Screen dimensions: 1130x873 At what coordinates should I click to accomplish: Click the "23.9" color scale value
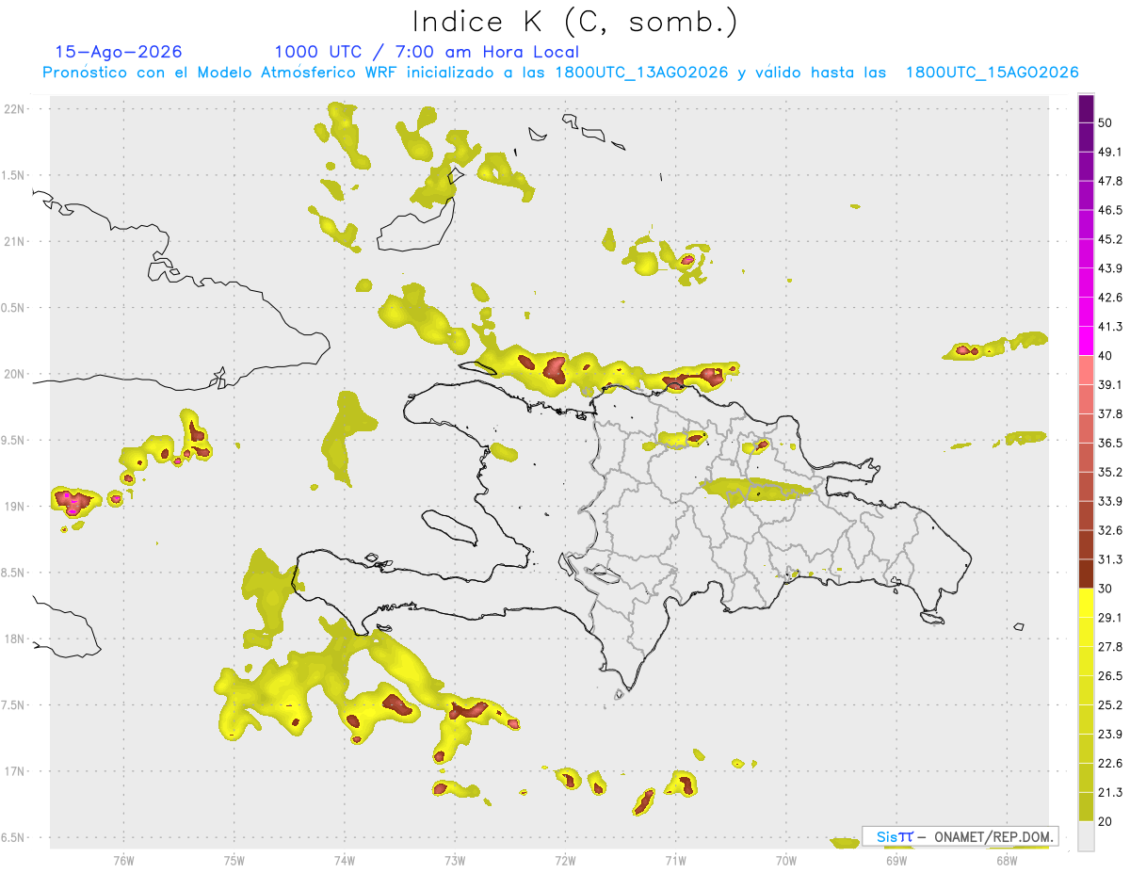point(1110,734)
